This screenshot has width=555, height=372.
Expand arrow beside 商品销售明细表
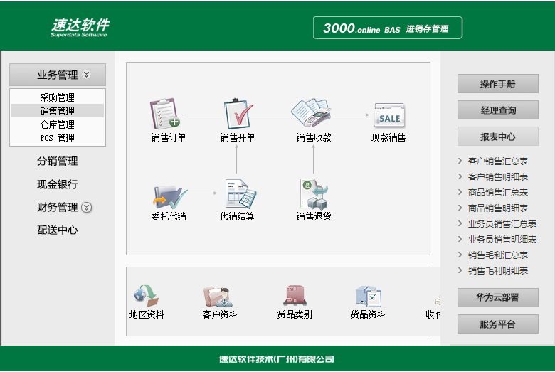[460, 208]
